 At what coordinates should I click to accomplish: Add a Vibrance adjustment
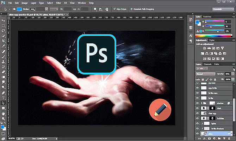tap(222, 48)
